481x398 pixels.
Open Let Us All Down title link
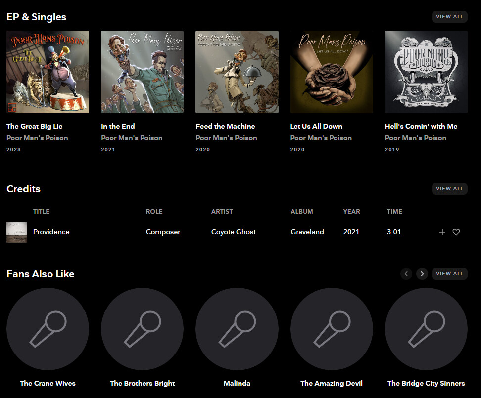coord(316,126)
